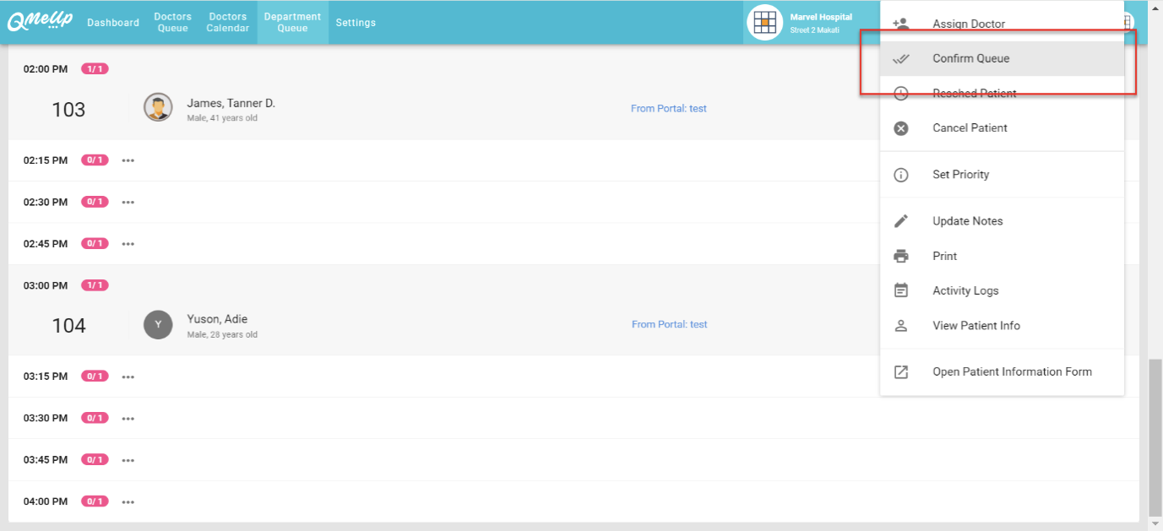
Task: Click the View Patient Info person icon
Action: 901,326
